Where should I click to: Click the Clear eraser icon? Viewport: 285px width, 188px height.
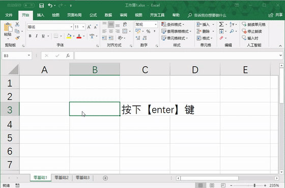(221, 38)
